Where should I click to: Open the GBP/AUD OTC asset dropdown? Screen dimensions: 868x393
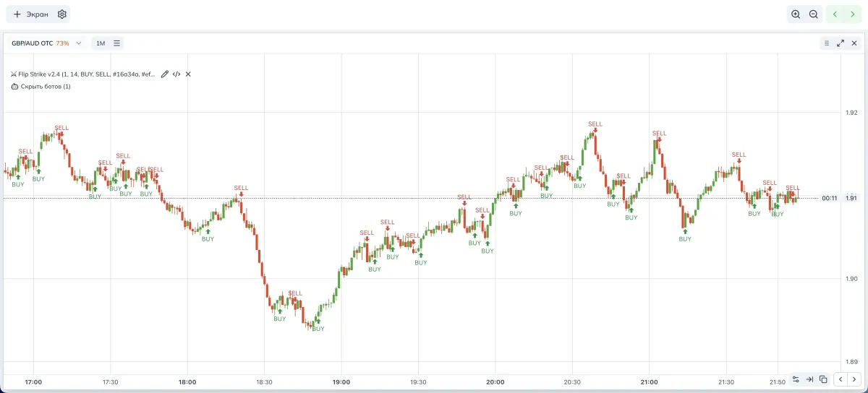47,43
